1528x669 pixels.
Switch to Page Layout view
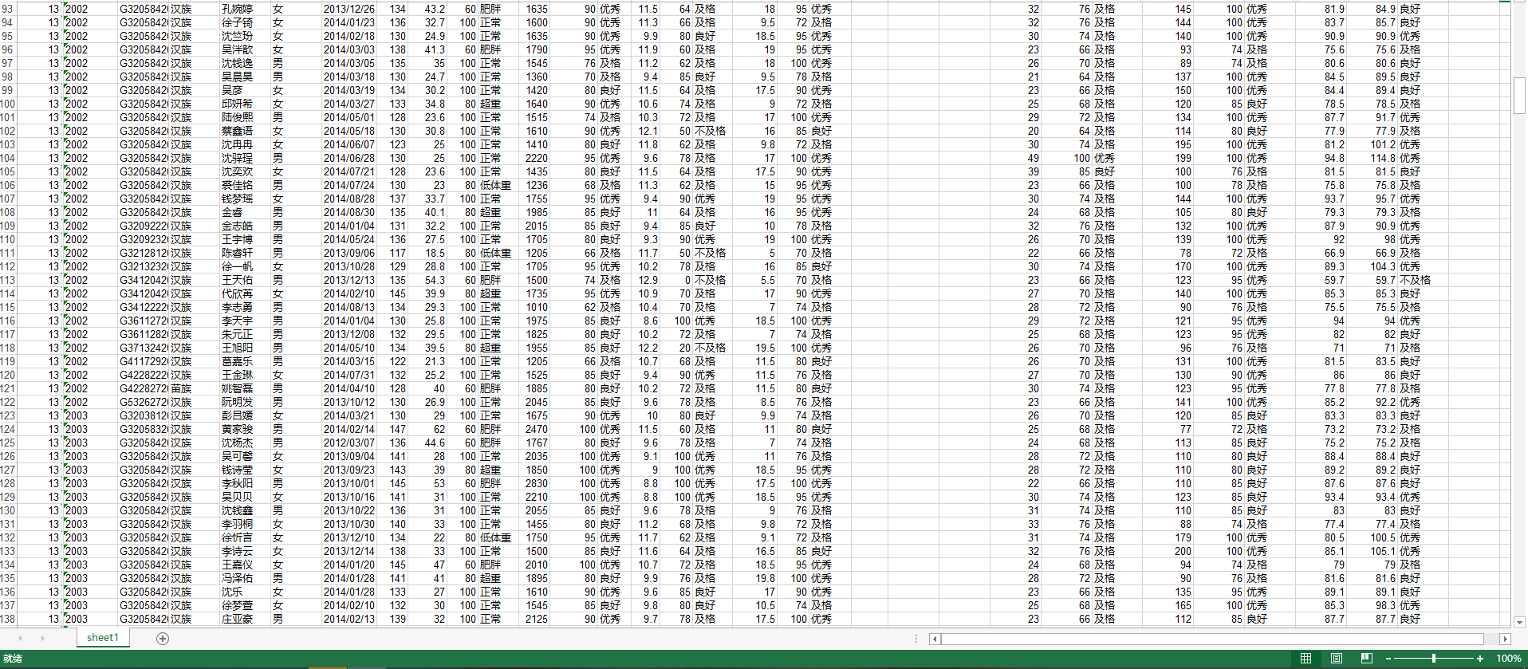[1336, 659]
